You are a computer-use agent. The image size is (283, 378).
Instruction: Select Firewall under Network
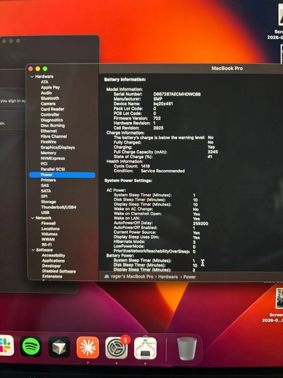tap(48, 223)
